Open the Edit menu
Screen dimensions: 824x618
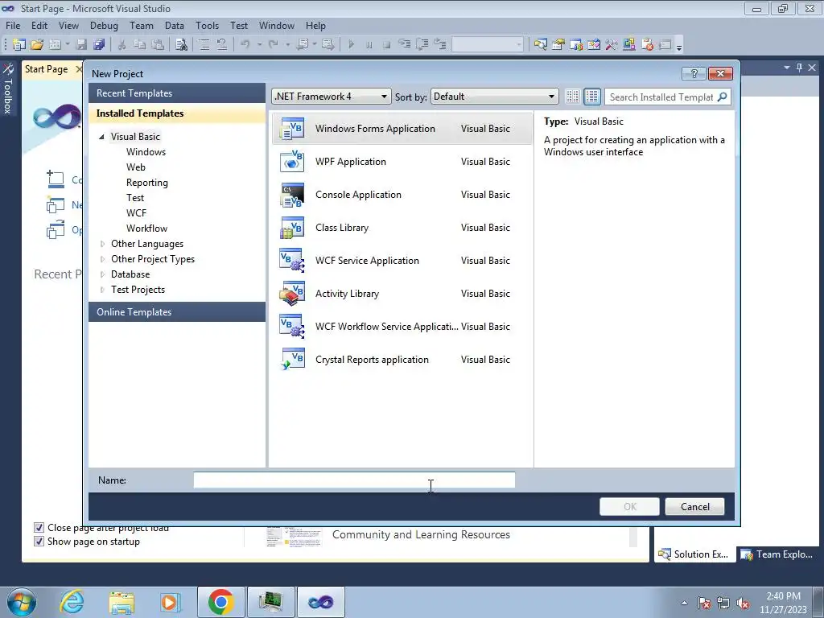point(39,25)
